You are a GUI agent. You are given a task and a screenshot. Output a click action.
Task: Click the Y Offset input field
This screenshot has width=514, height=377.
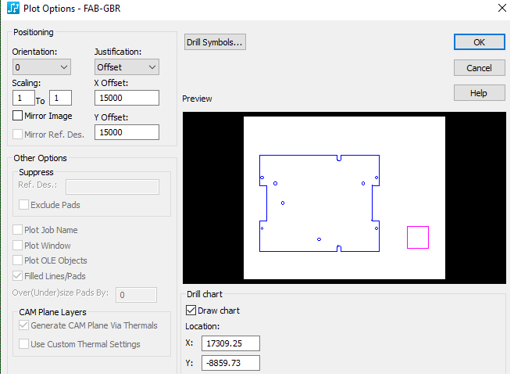point(127,132)
